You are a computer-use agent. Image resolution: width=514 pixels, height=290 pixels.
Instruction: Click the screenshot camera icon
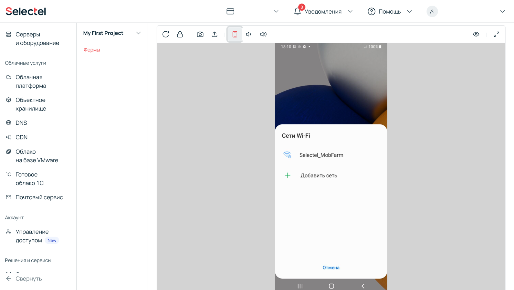pos(200,34)
